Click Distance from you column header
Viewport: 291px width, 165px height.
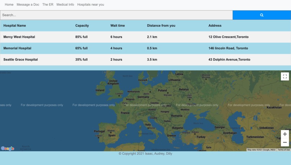click(x=161, y=26)
